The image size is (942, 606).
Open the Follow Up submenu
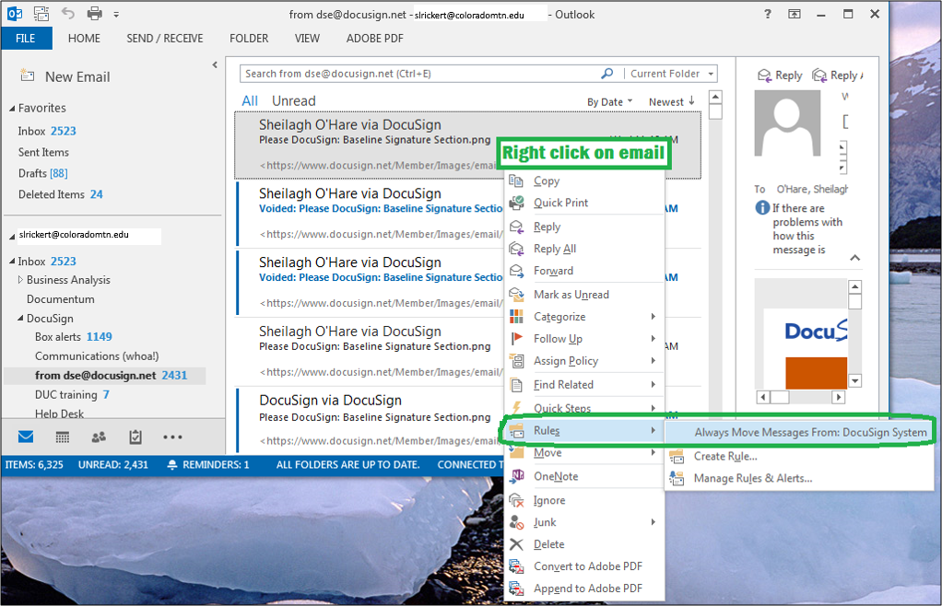click(x=584, y=339)
